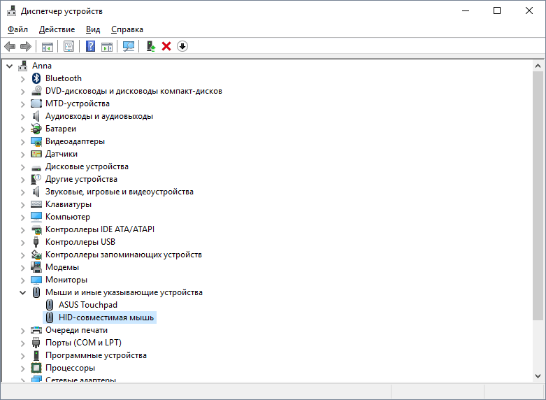Click the Батареи battery icon
This screenshot has height=400, width=546.
click(36, 129)
